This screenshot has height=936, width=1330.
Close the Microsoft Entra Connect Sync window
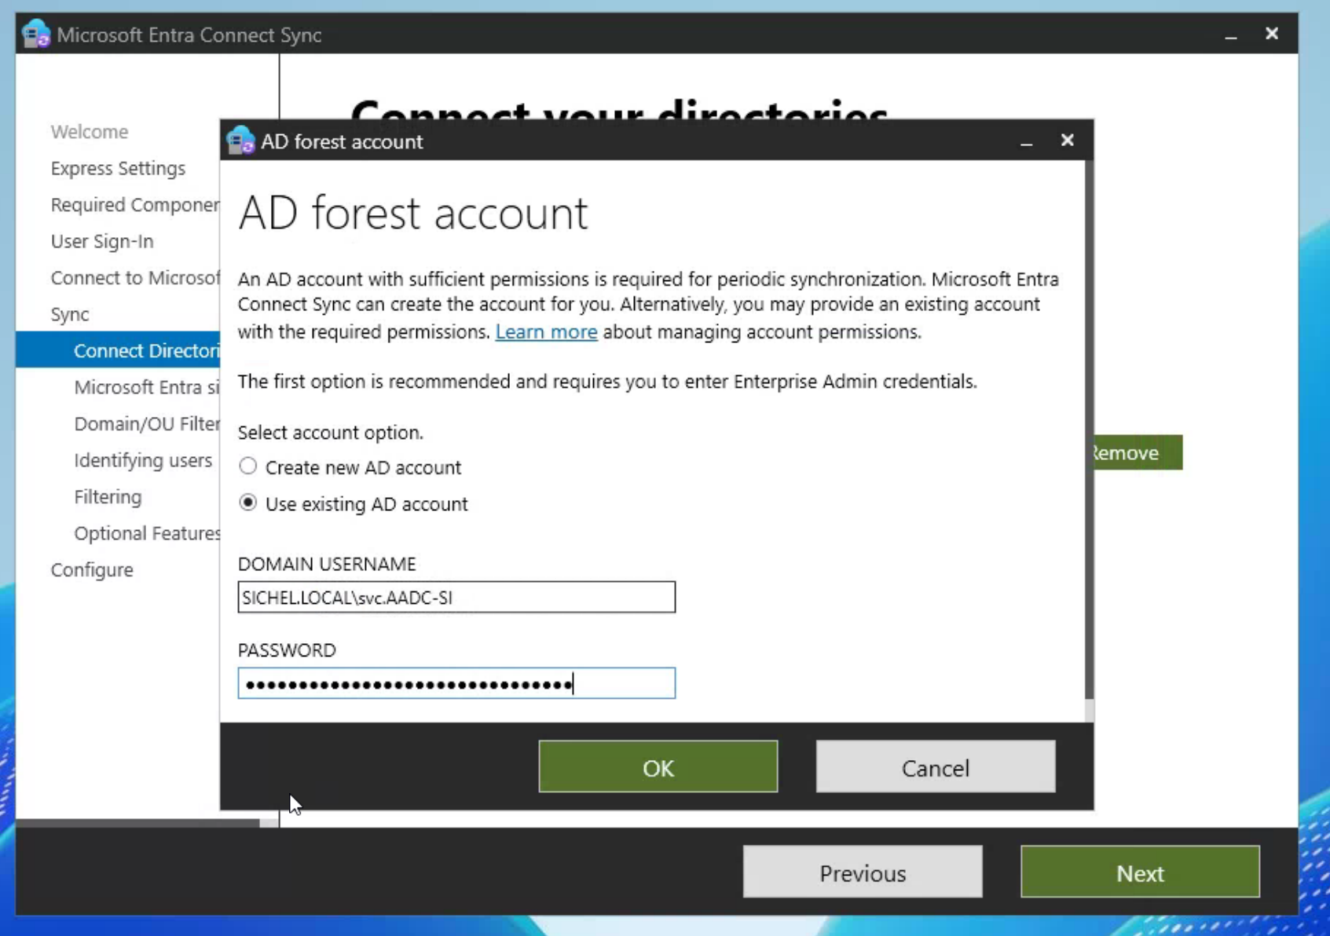(x=1271, y=34)
